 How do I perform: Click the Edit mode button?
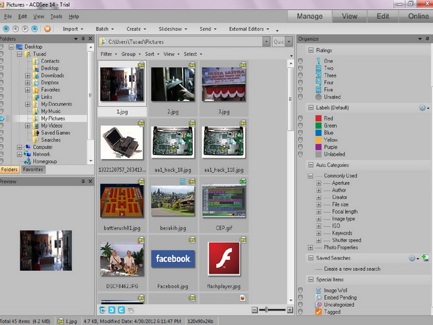pos(383,16)
